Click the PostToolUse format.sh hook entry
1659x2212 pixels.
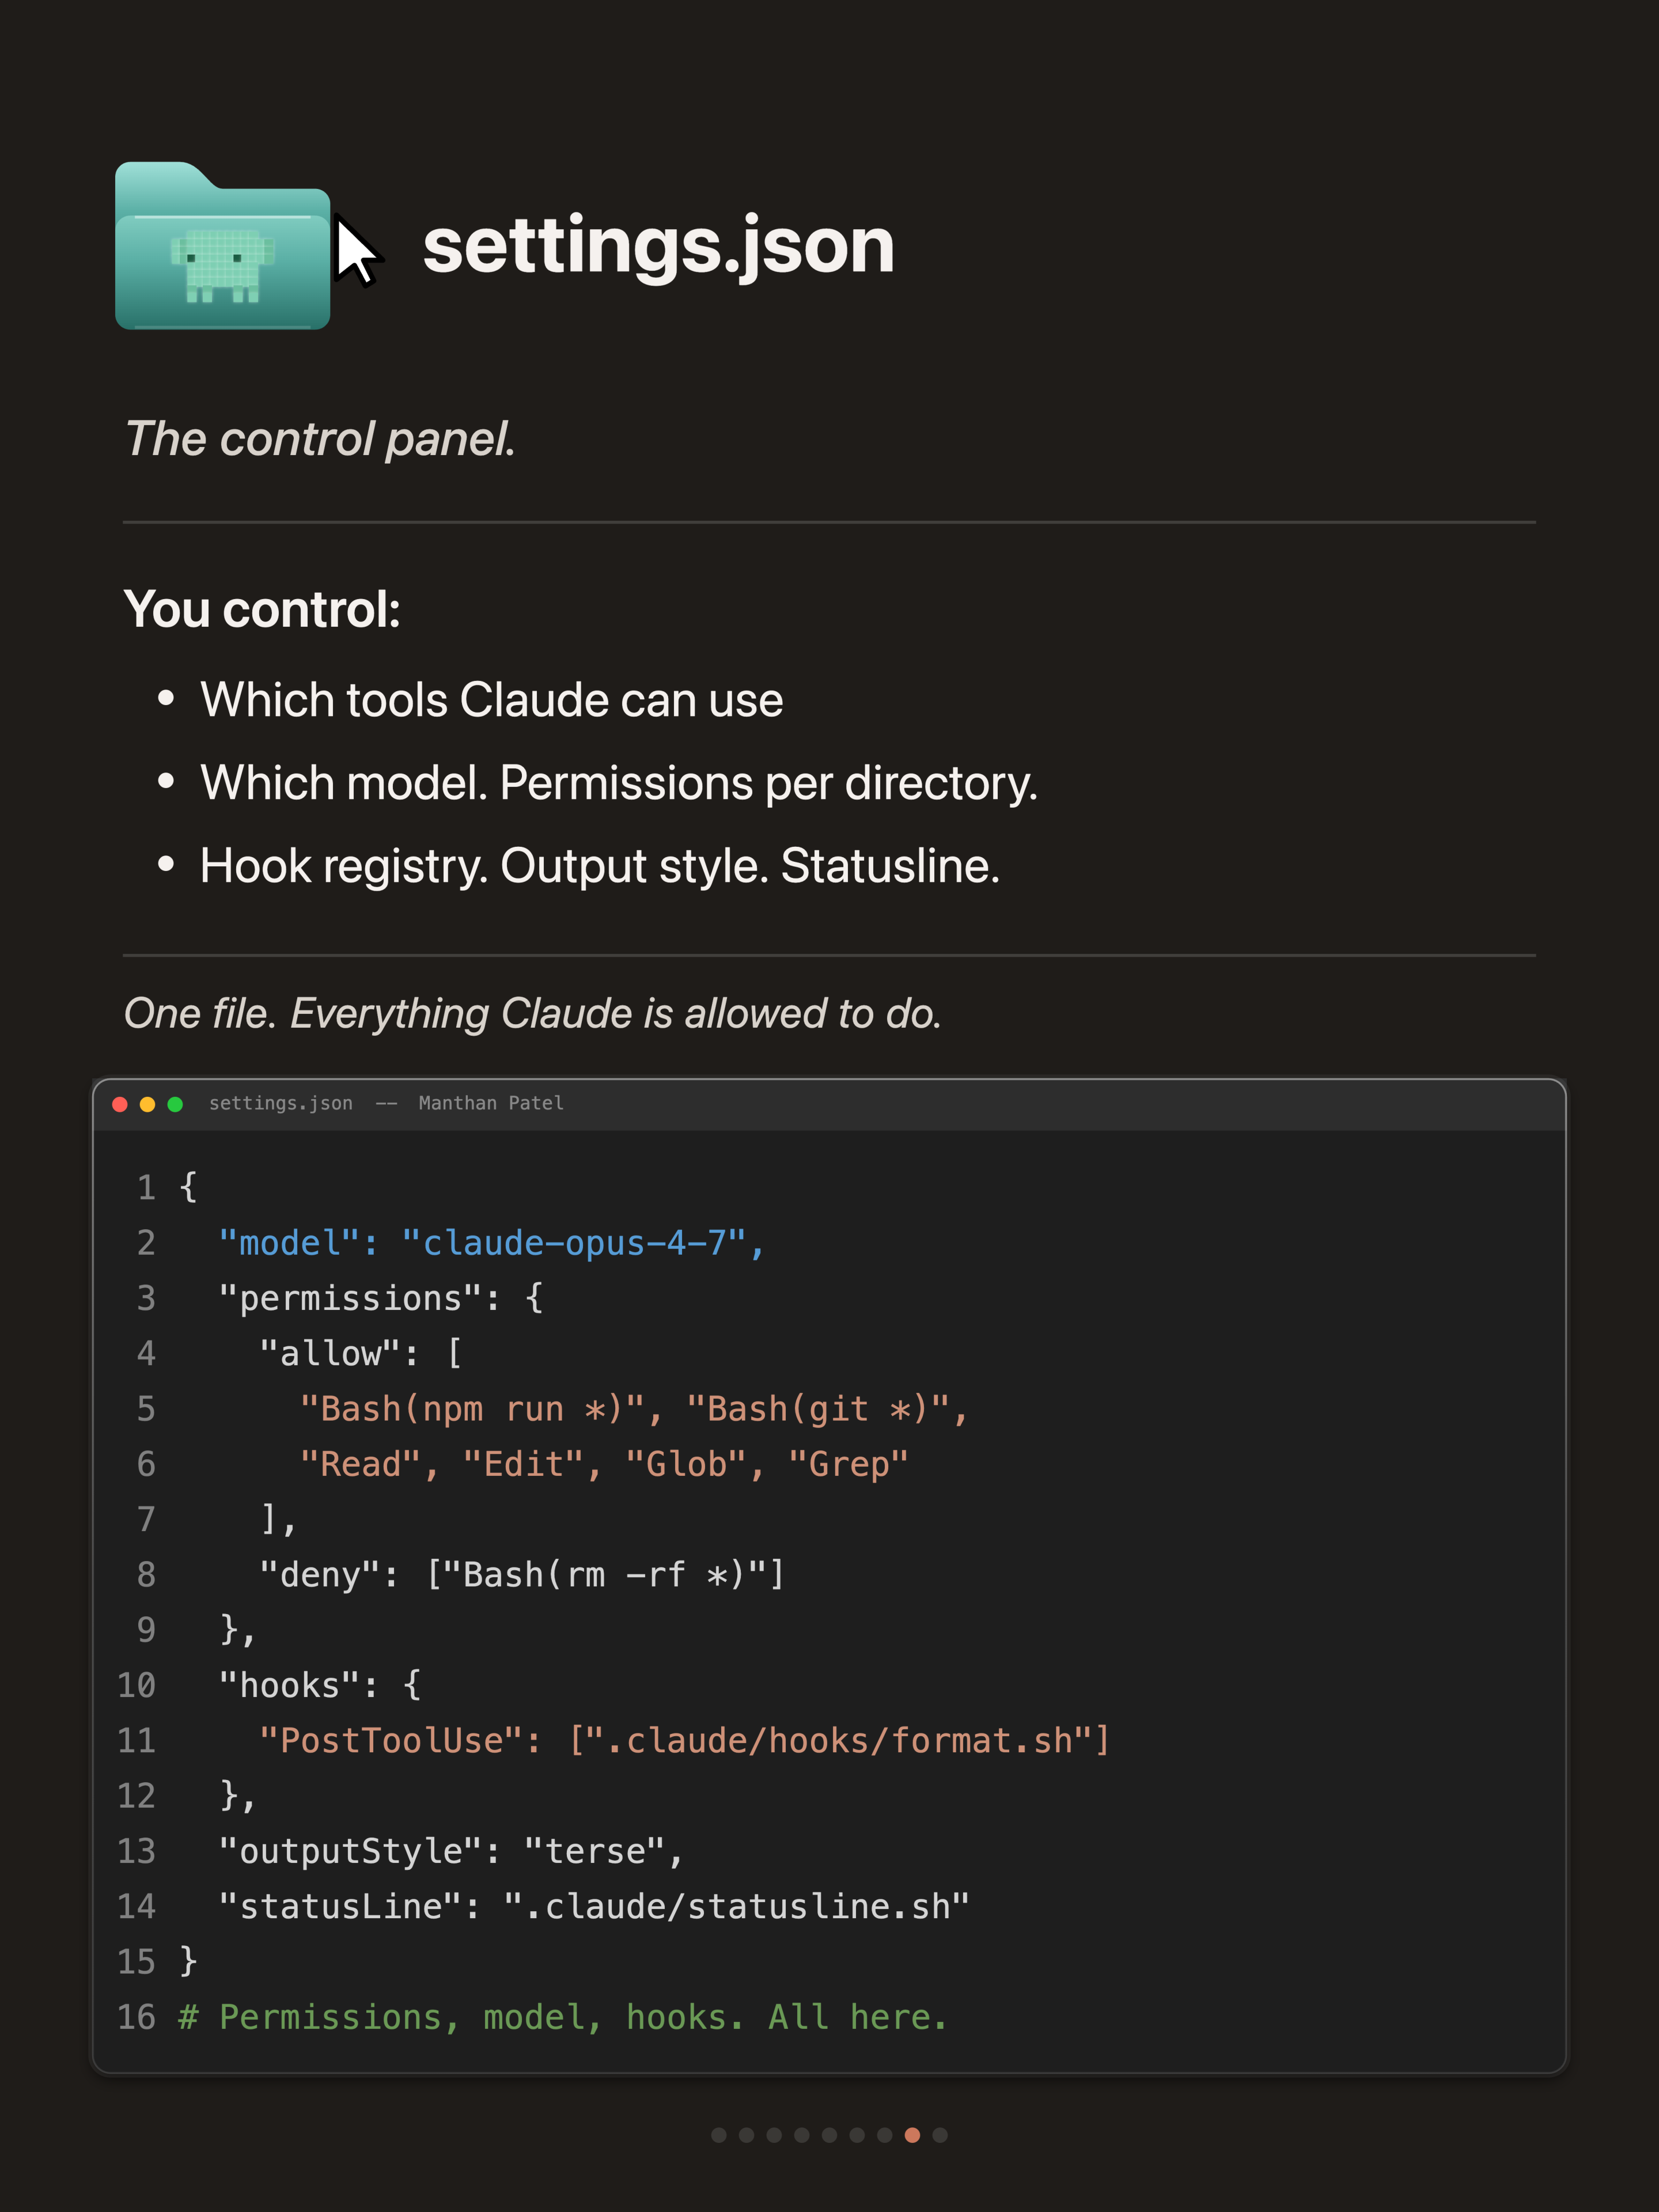click(x=685, y=1741)
